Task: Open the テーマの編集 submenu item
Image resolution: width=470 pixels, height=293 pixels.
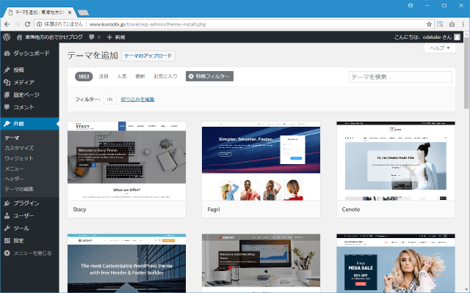Action: pos(19,189)
